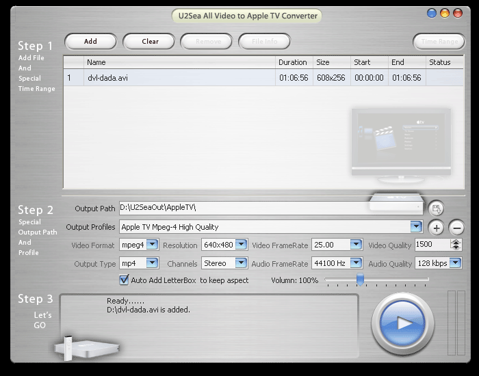
Task: Click the Start column header
Action: pyautogui.click(x=369, y=62)
